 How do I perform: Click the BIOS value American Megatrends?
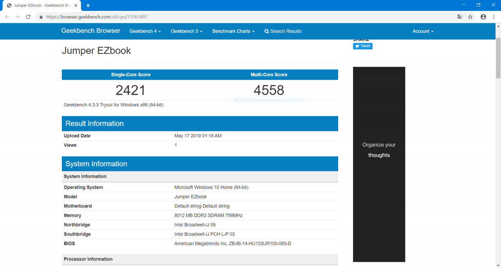tap(233, 244)
